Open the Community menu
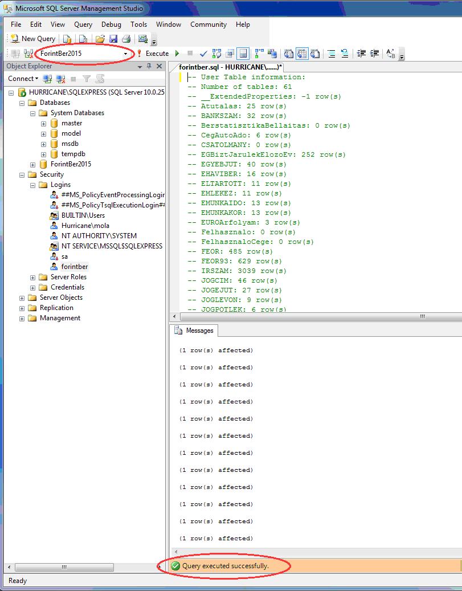 pos(208,25)
